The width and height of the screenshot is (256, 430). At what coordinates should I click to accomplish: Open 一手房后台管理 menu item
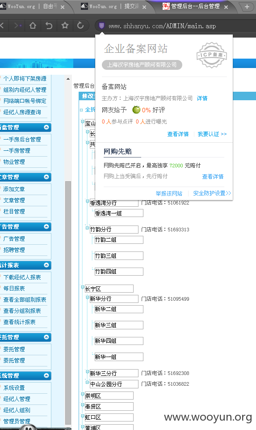pyautogui.click(x=22, y=140)
